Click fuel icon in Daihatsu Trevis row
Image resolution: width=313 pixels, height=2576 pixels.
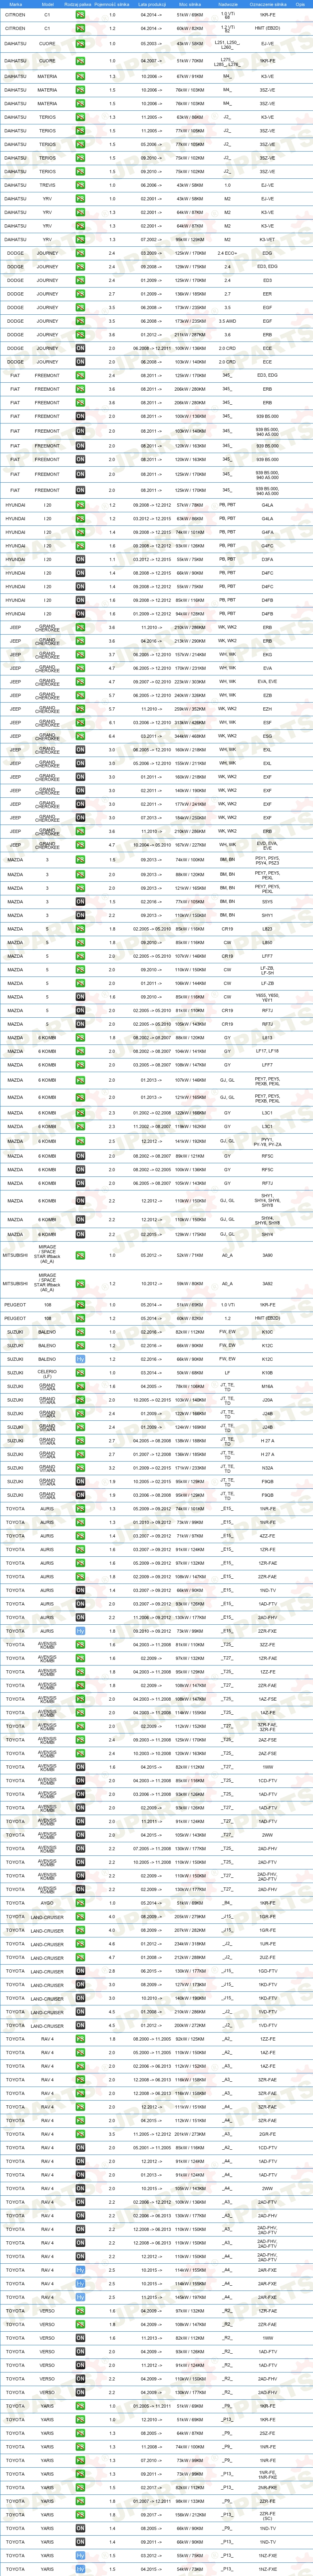click(80, 185)
